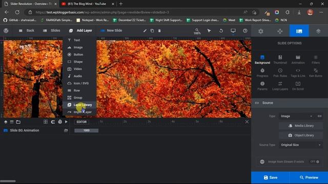Open the Add Layer menu
The height and width of the screenshot is (184, 328).
point(80,31)
